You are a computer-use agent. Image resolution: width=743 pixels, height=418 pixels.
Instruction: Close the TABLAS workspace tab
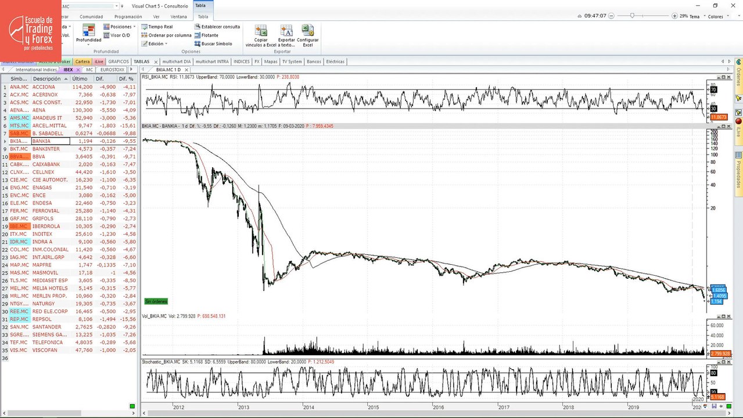(155, 62)
